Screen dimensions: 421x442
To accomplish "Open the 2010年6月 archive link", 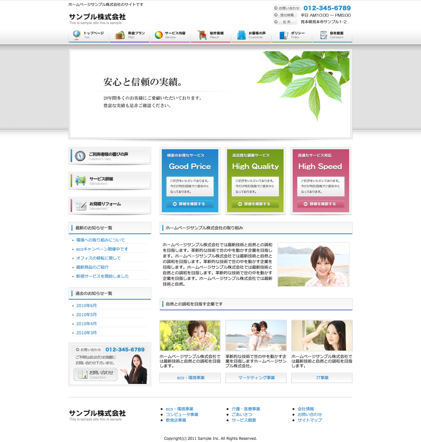I will pyautogui.click(x=86, y=306).
